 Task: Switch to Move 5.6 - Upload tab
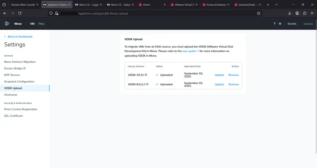coord(120,5)
